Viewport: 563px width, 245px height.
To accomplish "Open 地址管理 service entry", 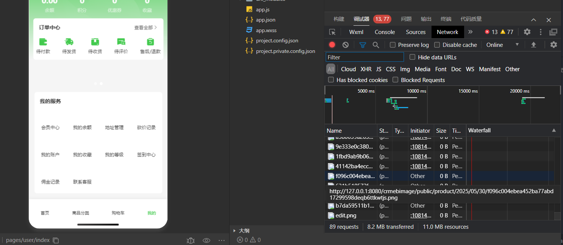I will [x=114, y=127].
